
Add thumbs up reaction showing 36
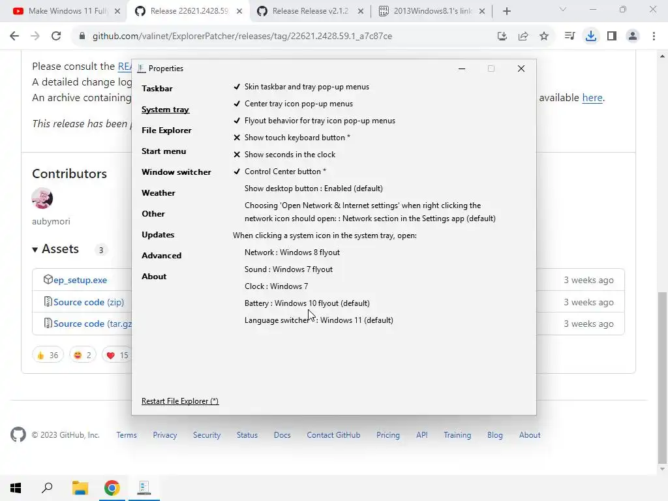coord(48,355)
